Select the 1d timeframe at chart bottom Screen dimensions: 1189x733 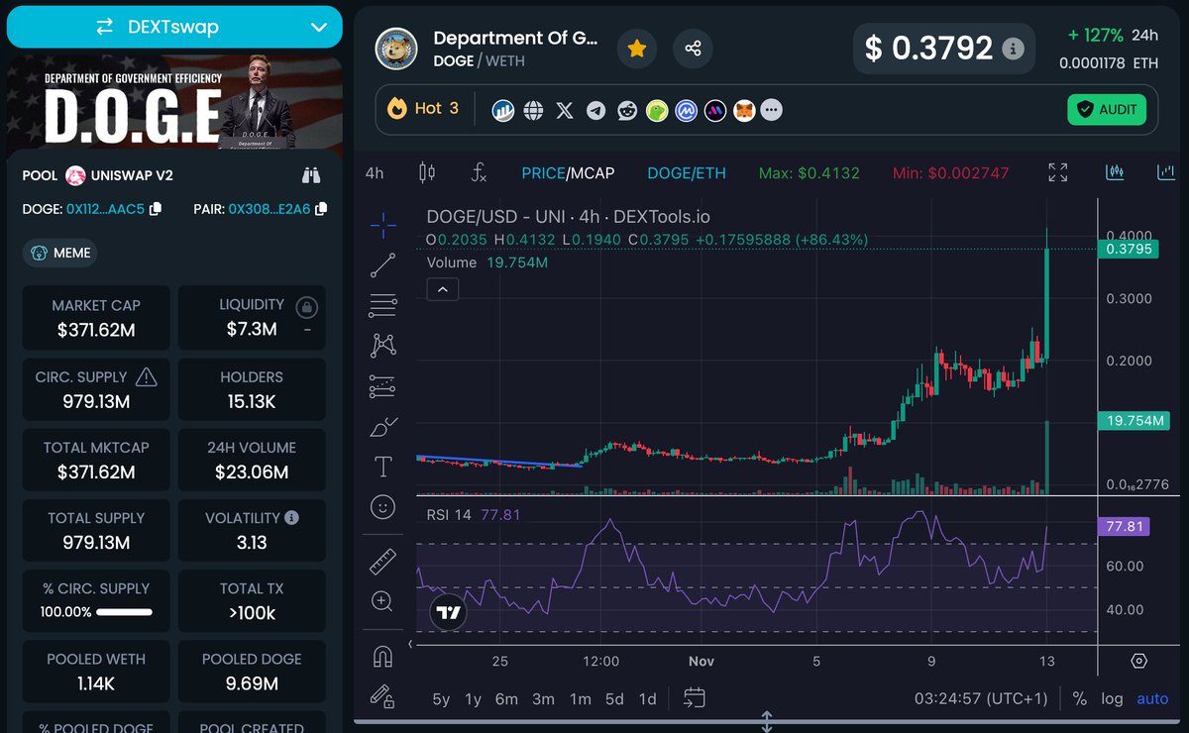tap(647, 698)
